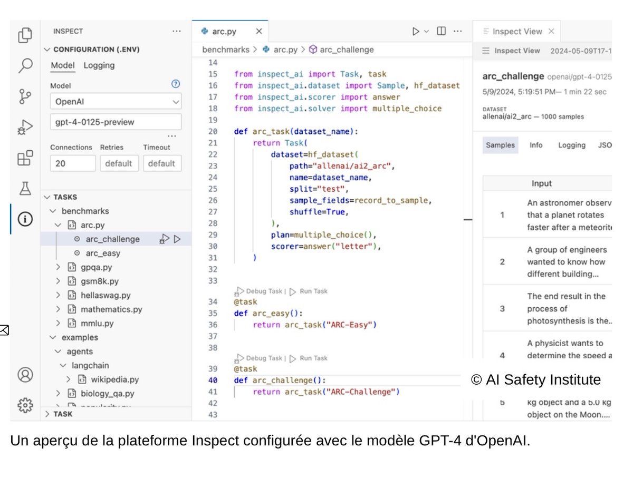Open run options dropdown next to play button

[x=426, y=32]
